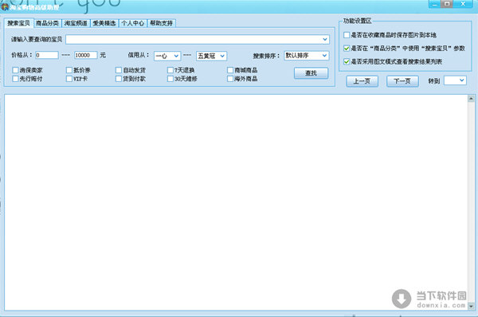Open the 个人中心 tab
478x317 pixels.
[133, 23]
